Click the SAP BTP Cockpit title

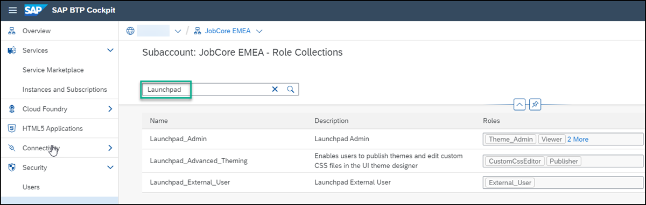click(x=83, y=11)
